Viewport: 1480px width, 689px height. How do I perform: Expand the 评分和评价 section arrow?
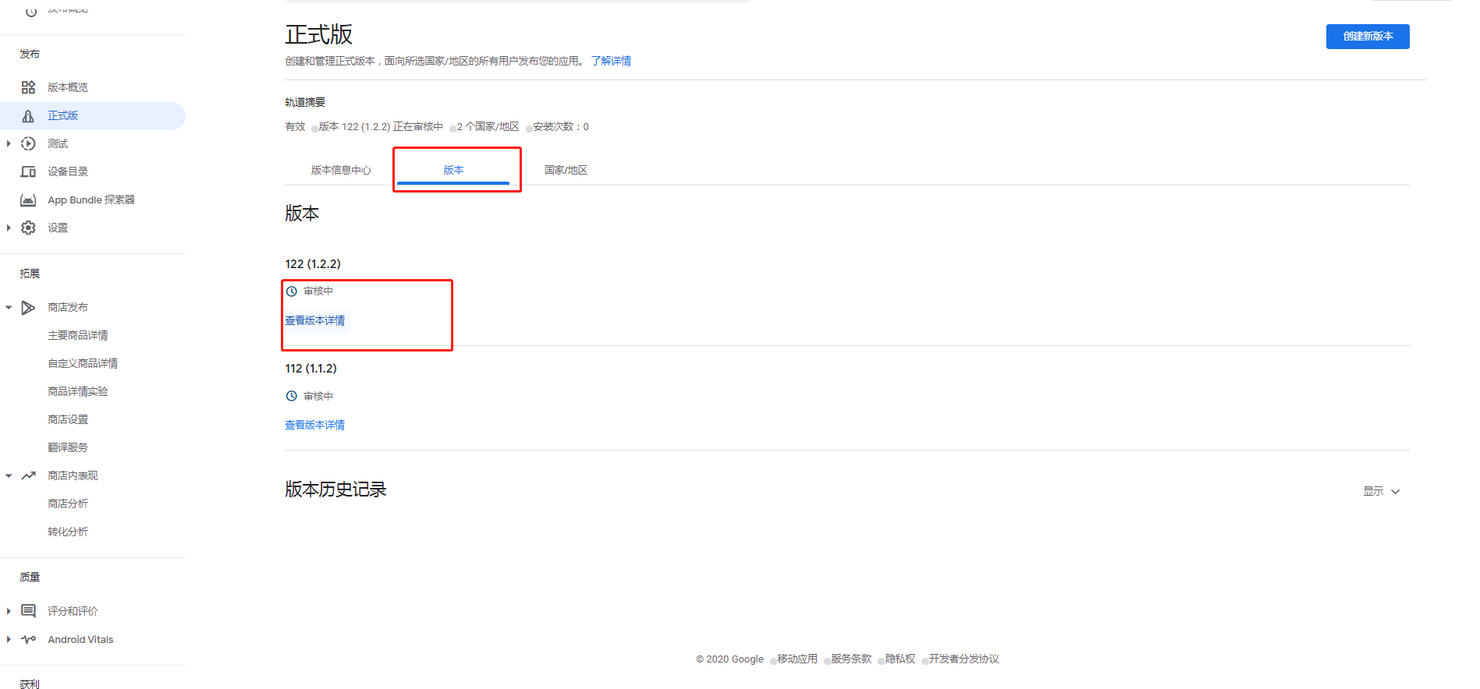[x=9, y=611]
